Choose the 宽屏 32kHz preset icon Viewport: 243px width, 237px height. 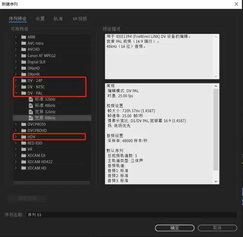[x=31, y=112]
